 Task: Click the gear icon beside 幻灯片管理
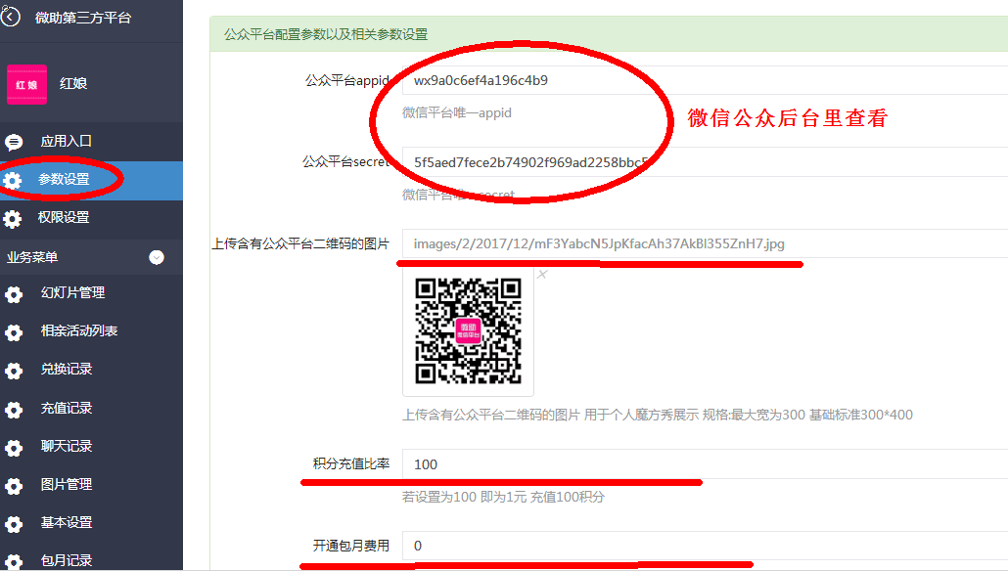pos(14,294)
